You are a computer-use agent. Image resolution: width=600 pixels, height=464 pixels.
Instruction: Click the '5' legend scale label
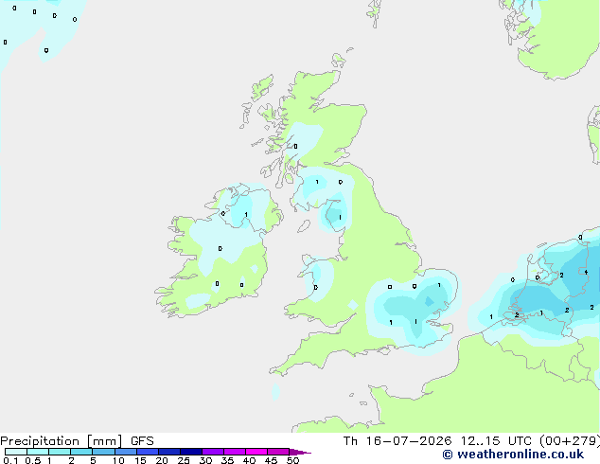[x=93, y=460]
